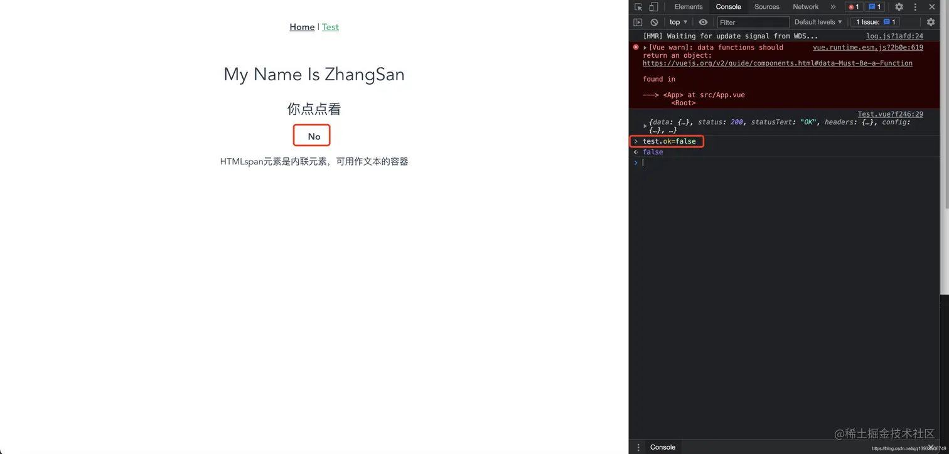Click the 1 Issue button
This screenshot has height=454, width=949.
click(876, 22)
